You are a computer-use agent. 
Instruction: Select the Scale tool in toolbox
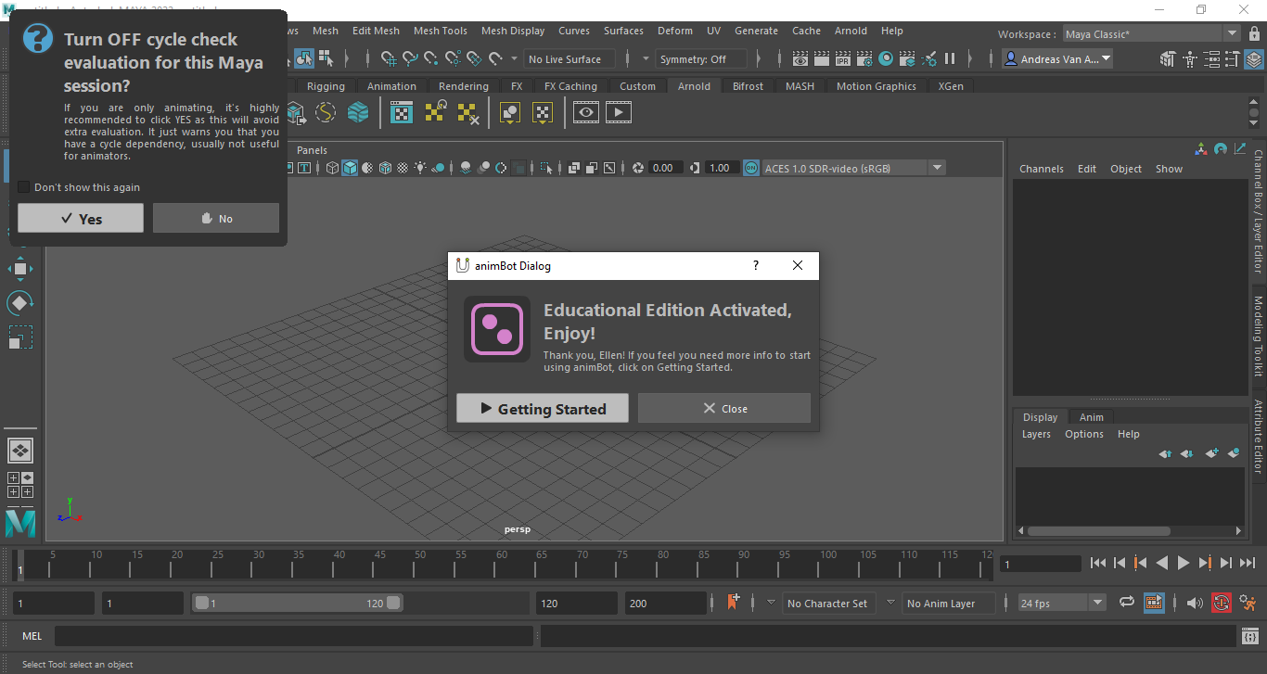(x=20, y=337)
